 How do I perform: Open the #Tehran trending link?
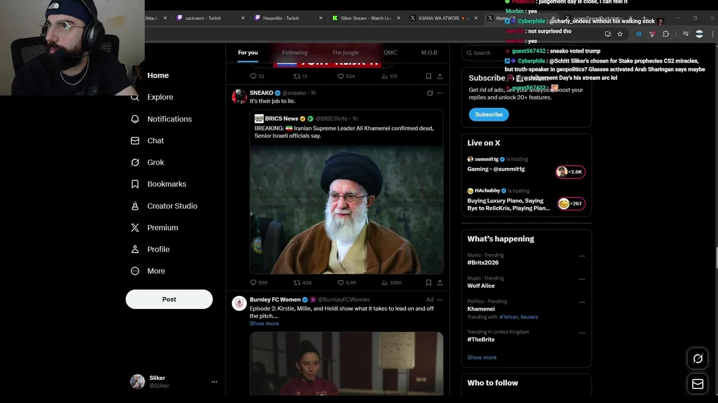509,317
